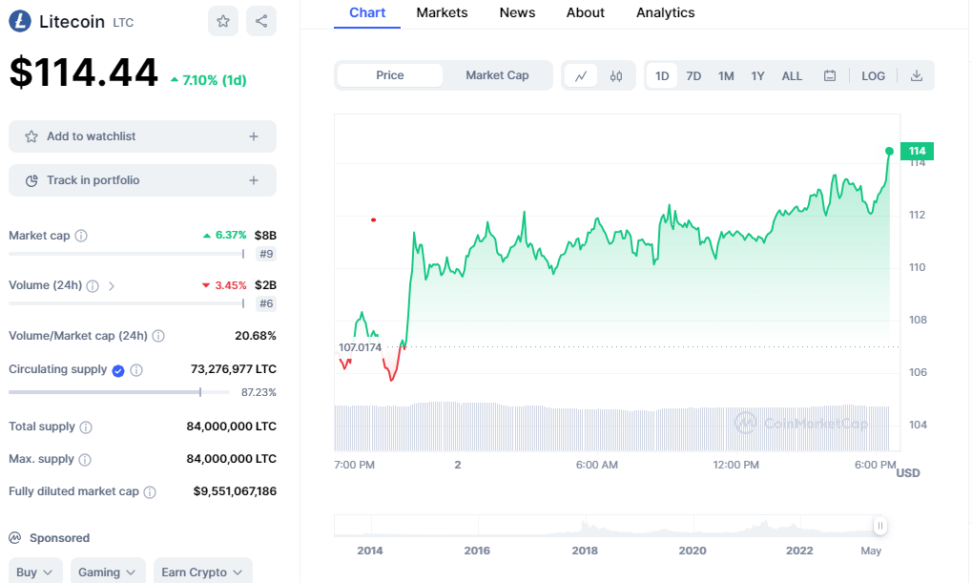Open the Gaming dropdown
Image resolution: width=972 pixels, height=583 pixels.
107,572
